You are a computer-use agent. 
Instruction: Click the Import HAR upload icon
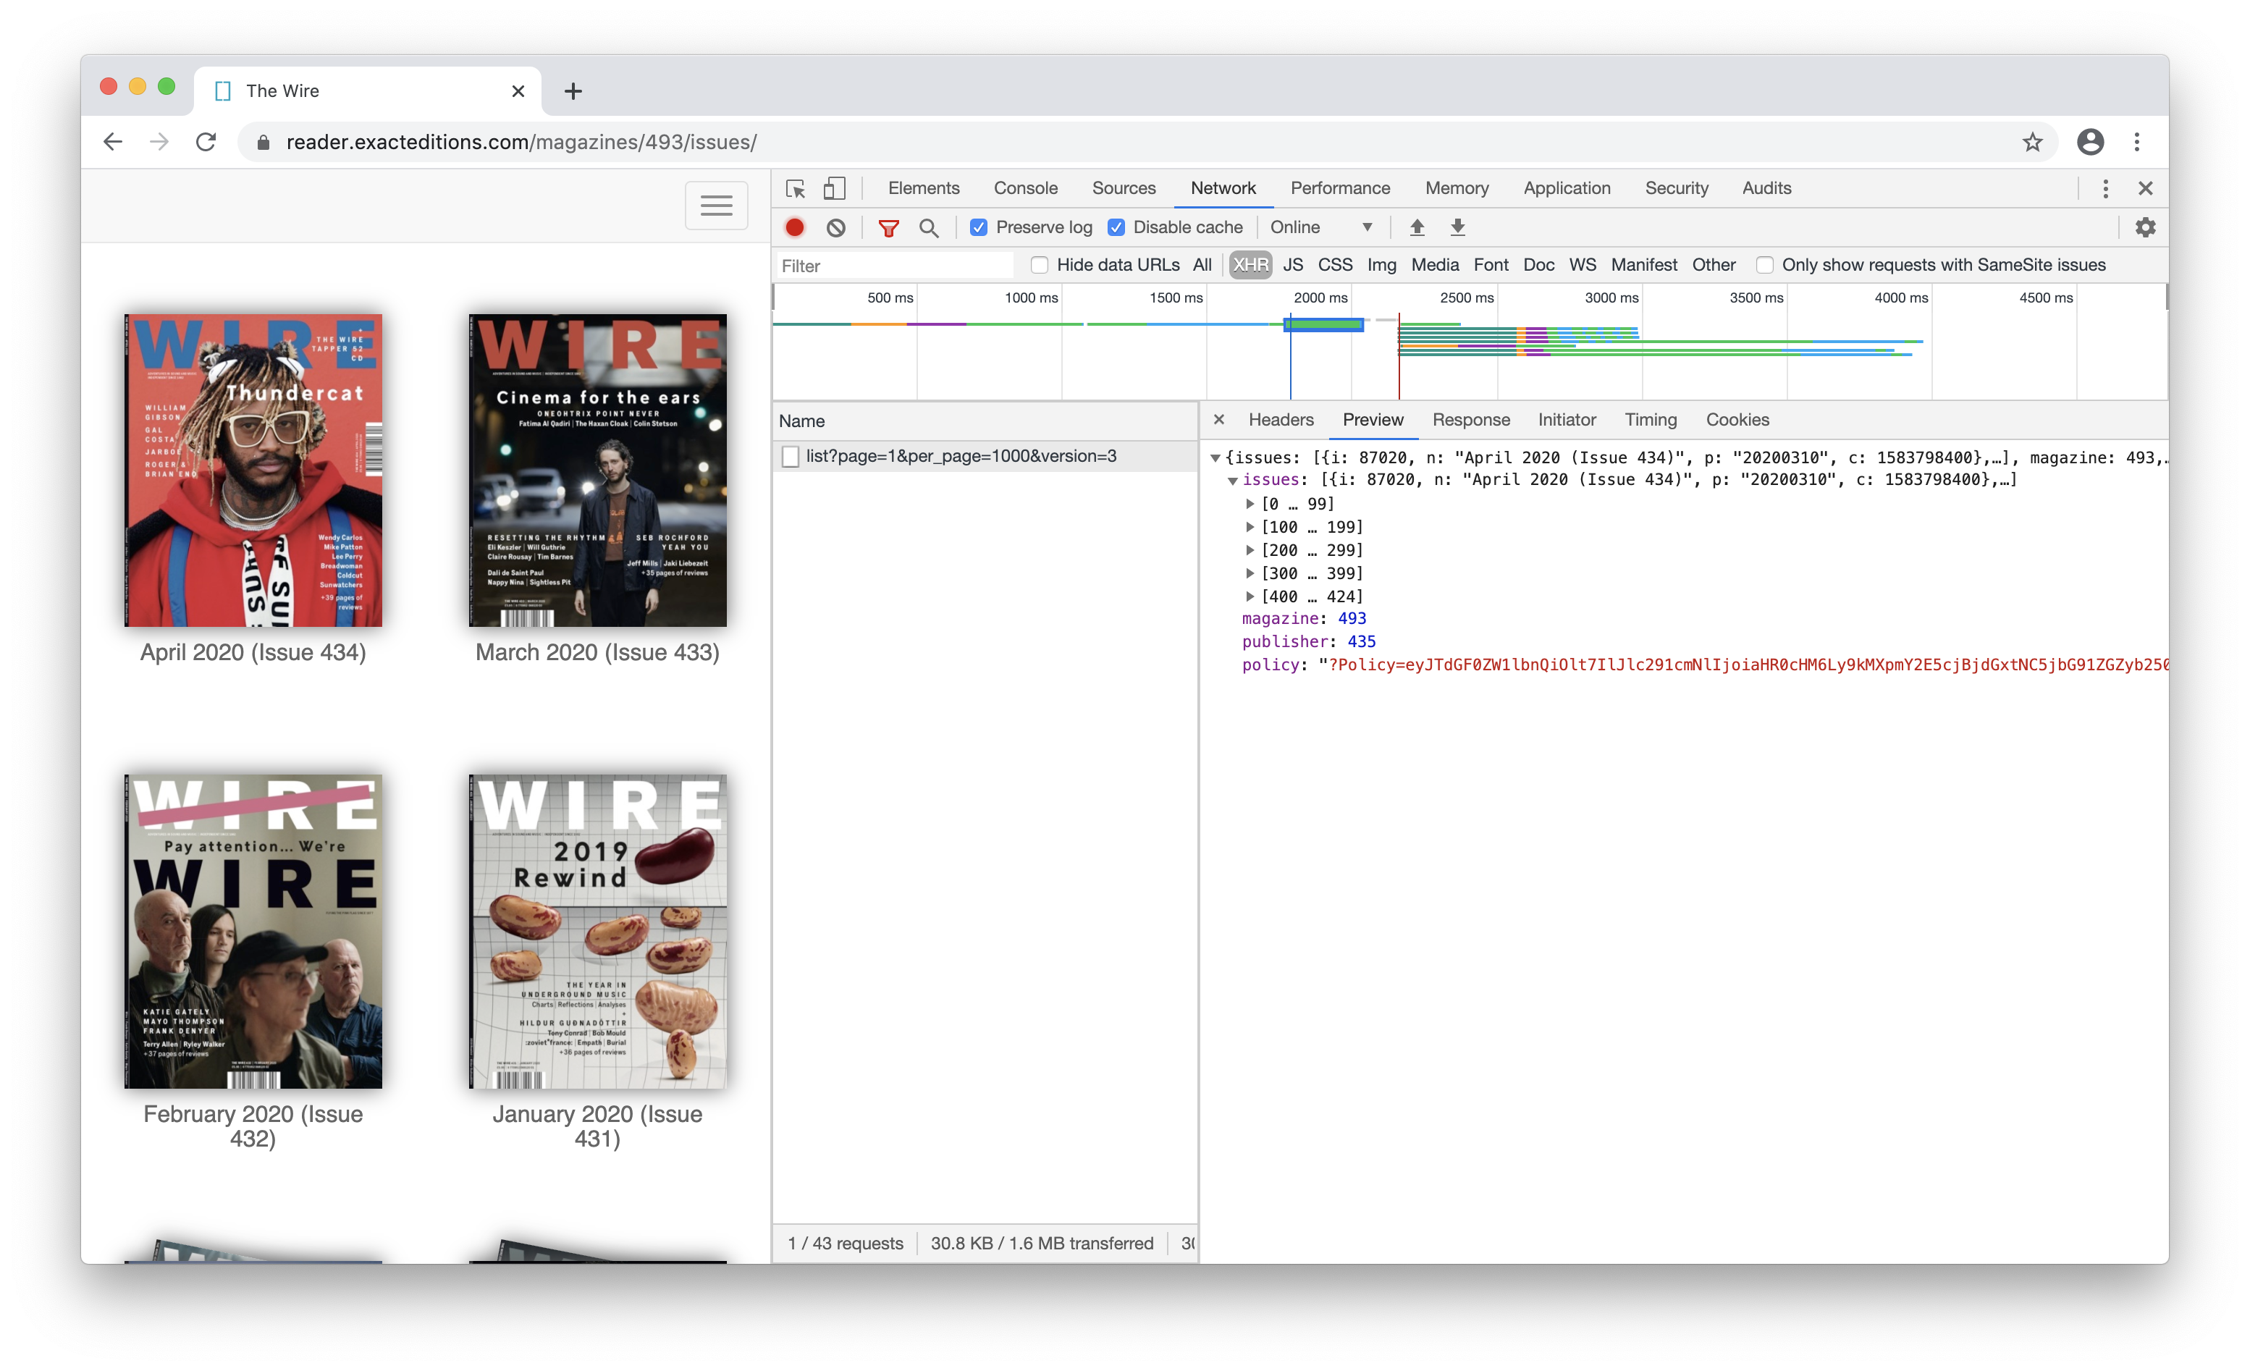(x=1416, y=227)
